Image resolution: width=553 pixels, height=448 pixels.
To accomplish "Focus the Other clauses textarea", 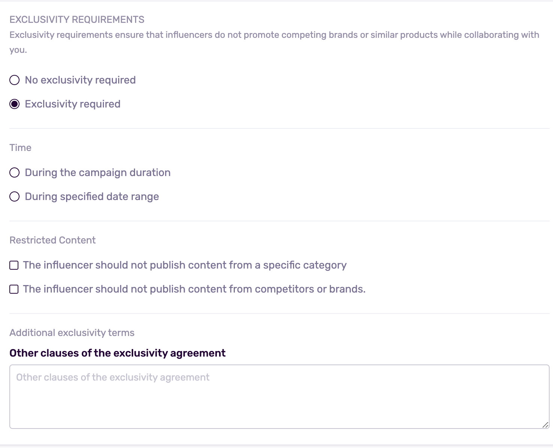I will coord(280,397).
